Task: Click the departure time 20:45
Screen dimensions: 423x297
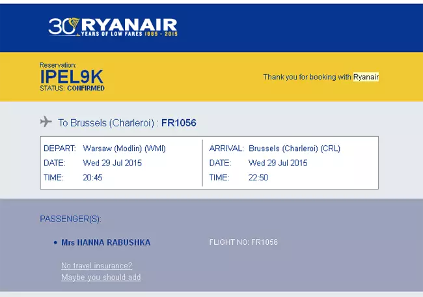Action: coord(92,177)
